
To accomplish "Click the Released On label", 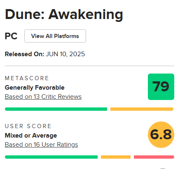I will (x=24, y=54).
